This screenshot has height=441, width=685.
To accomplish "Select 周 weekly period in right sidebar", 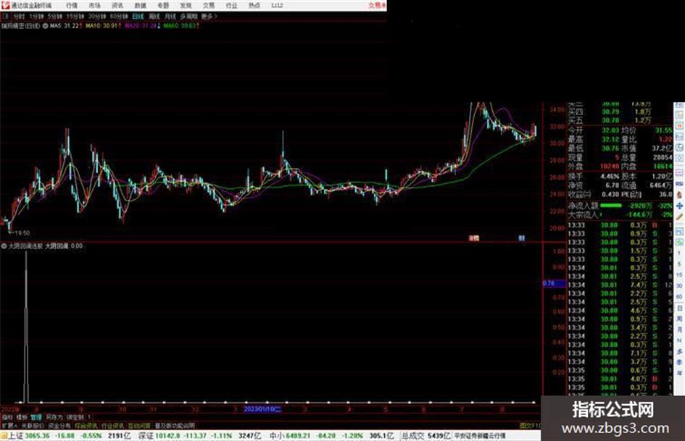I will [x=679, y=319].
